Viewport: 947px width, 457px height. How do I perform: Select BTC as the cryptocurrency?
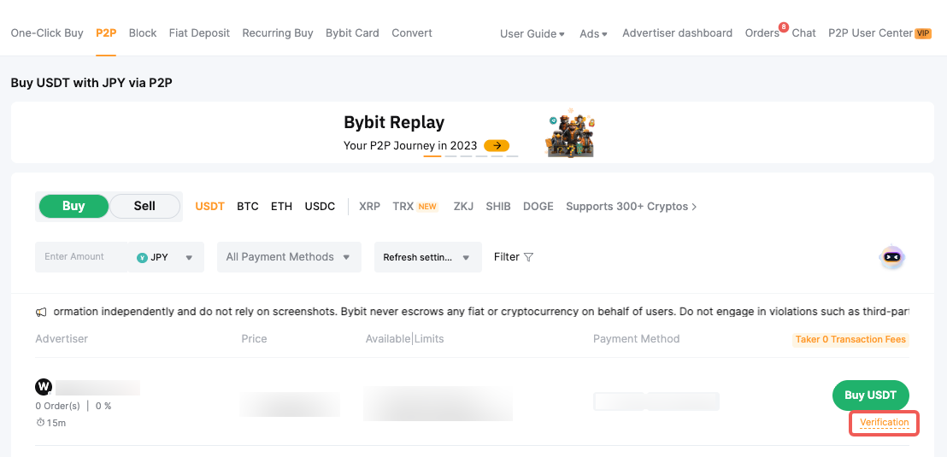pyautogui.click(x=248, y=207)
